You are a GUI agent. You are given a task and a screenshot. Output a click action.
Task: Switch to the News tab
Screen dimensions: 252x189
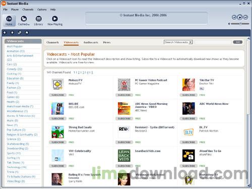(x=107, y=42)
